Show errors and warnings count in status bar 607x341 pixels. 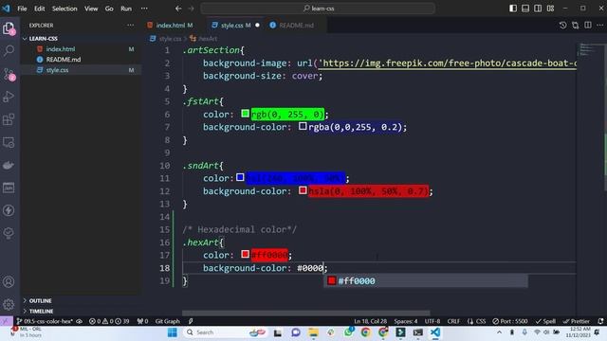[x=109, y=321]
